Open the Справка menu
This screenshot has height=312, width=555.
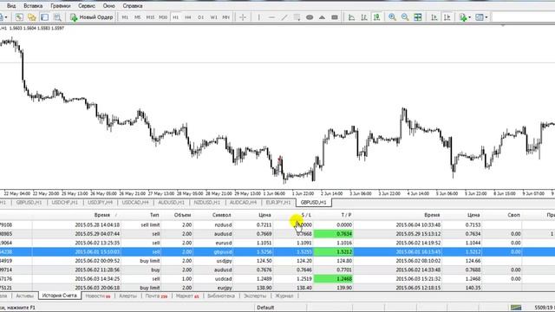pos(133,6)
